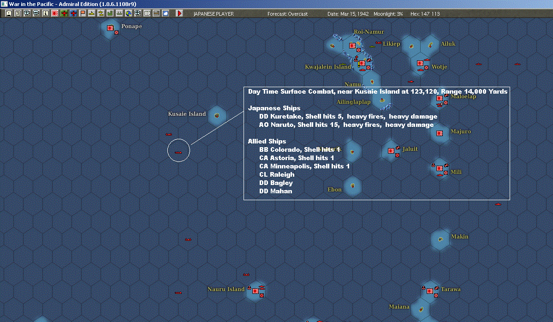Viewport: 553px width, 322px height.
Task: Select the Tarawa base flag icon
Action: [x=430, y=291]
